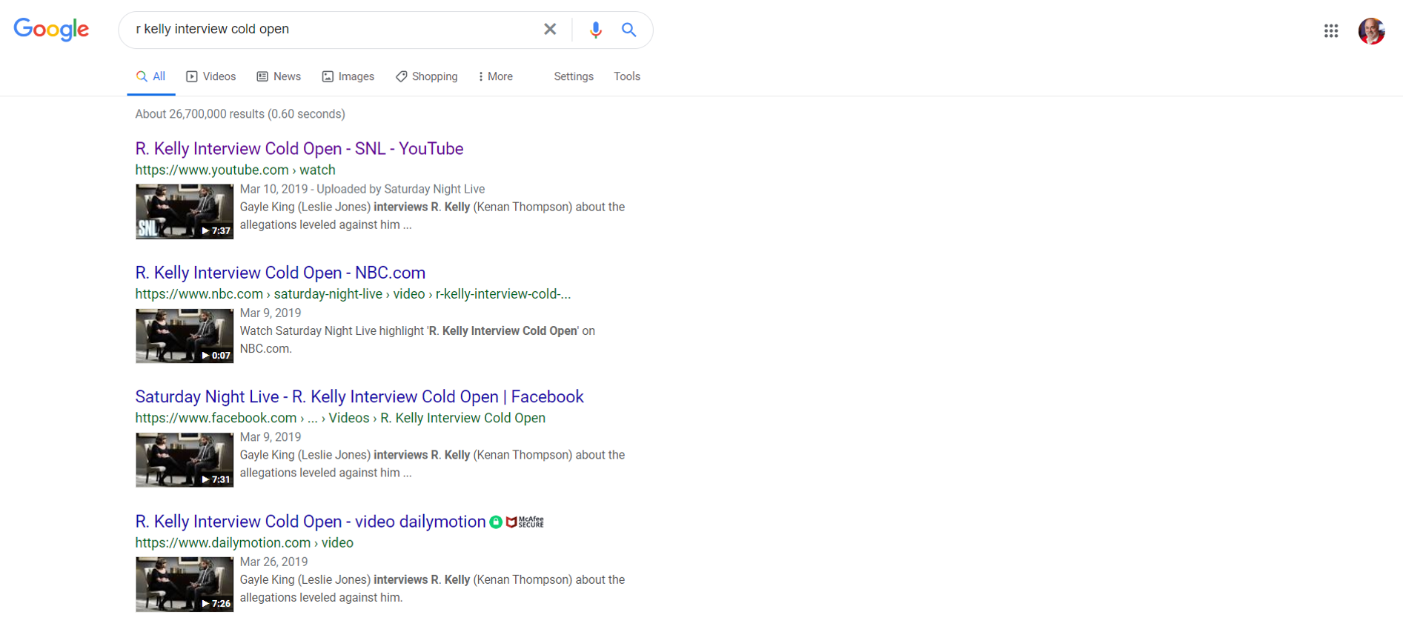The image size is (1403, 632).
Task: Click inside the search input field
Action: point(334,29)
